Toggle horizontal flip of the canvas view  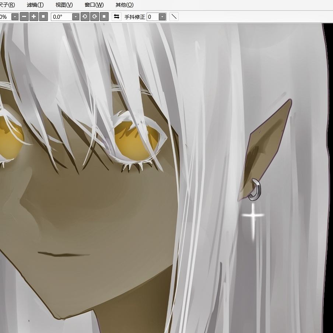point(117,17)
